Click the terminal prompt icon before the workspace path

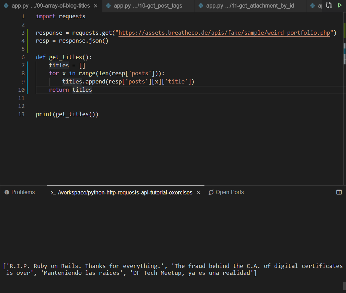coord(53,193)
